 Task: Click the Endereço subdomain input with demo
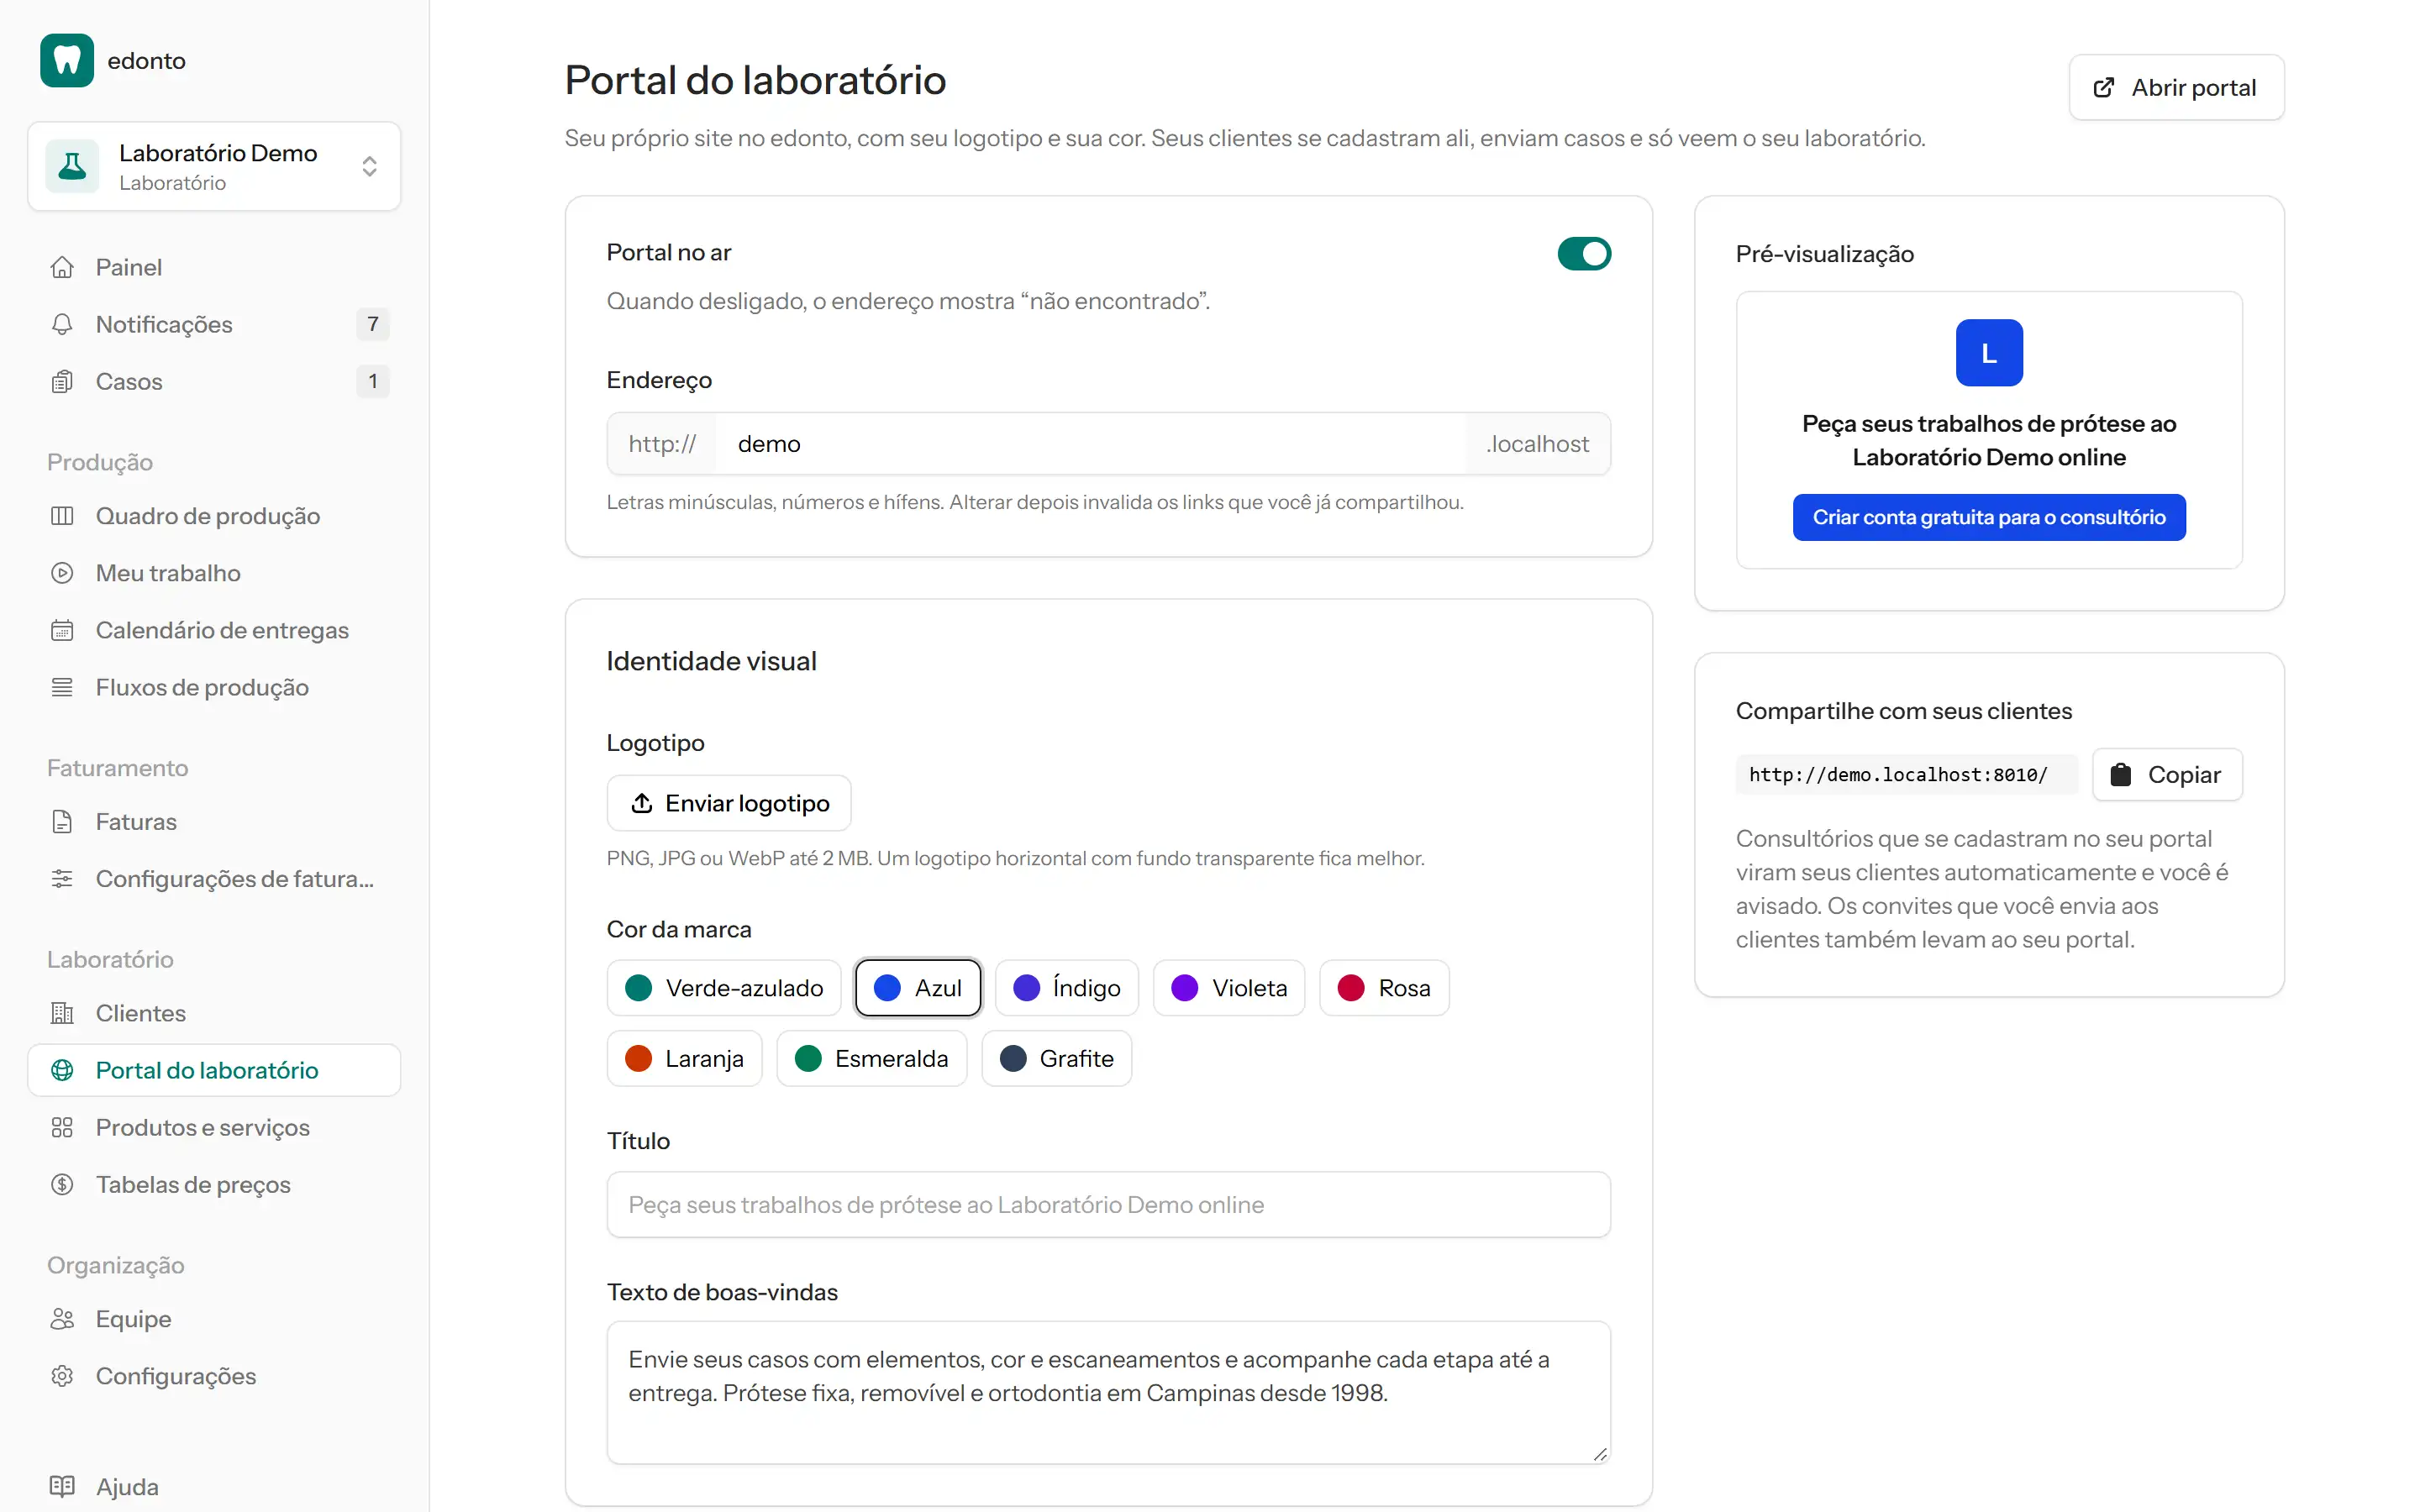coord(1090,444)
